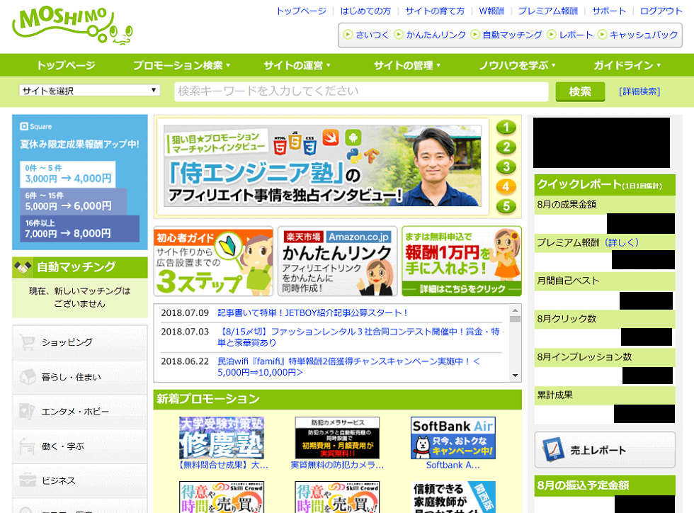Screen dimensions: 694x513
Task: Open the 民泊wifi famifi campaign news link
Action: 348,367
